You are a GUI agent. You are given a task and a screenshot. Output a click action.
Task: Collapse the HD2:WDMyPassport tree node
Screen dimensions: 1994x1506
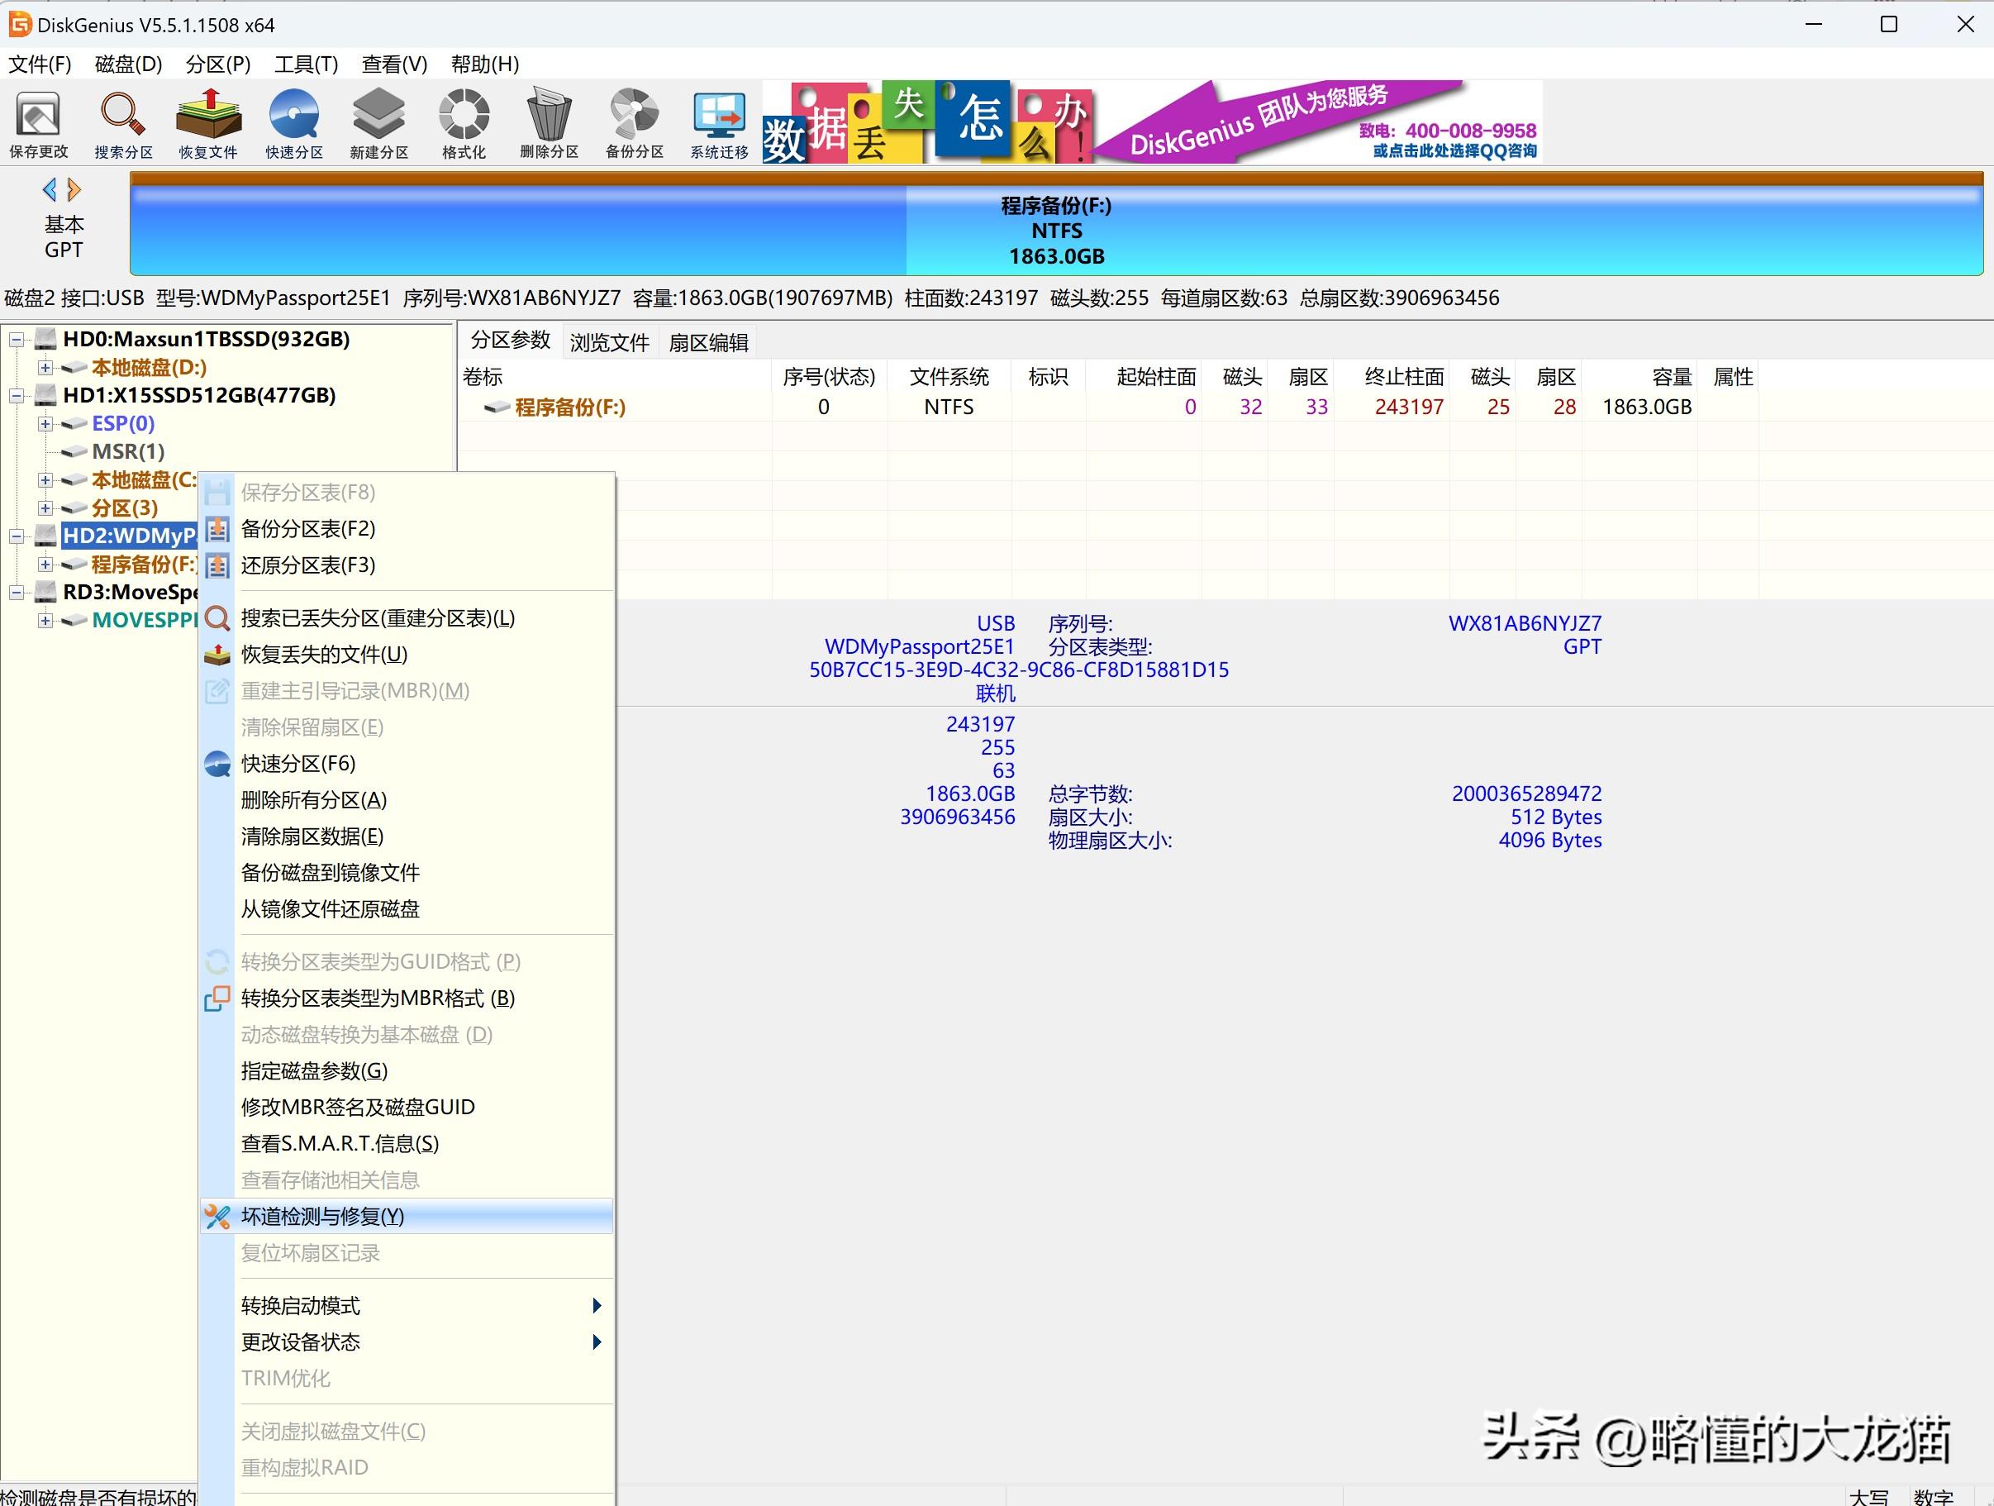click(x=17, y=536)
